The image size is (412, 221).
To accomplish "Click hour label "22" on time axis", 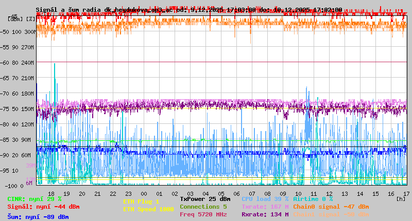I will point(113,194).
